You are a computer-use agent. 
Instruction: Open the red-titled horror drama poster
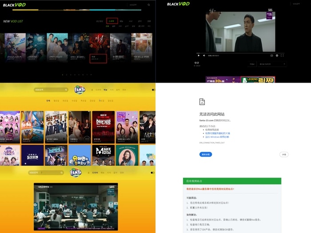(100, 47)
